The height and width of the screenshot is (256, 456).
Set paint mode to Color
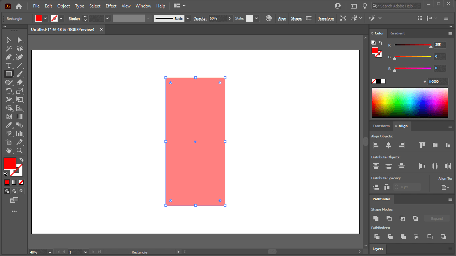point(7,183)
